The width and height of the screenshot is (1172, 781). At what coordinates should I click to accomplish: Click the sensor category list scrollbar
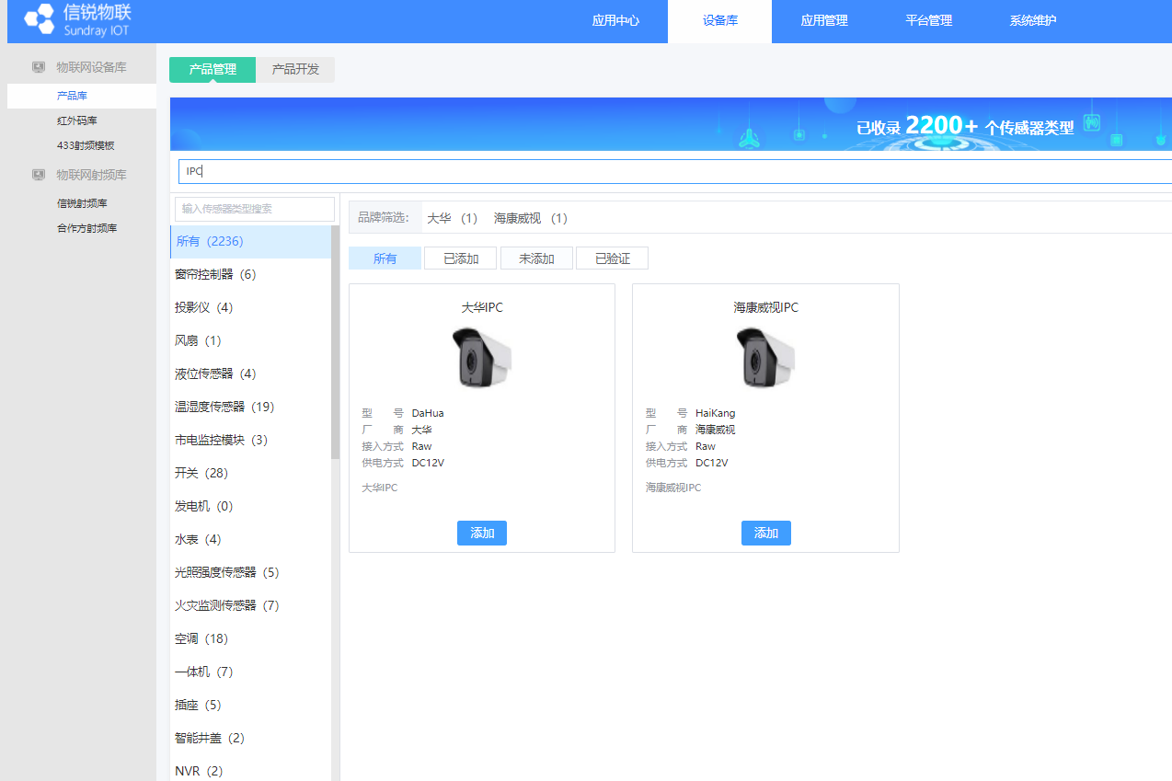pos(336,342)
